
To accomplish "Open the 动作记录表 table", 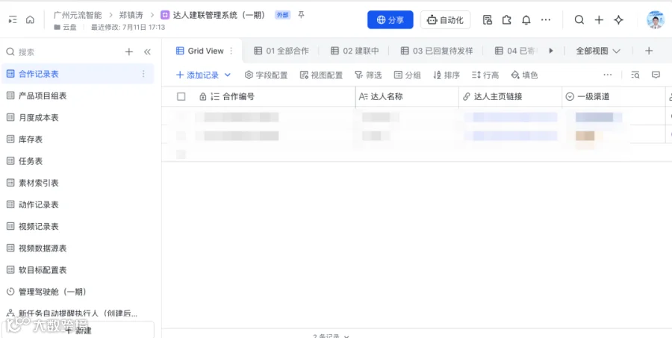I will [x=77, y=204].
